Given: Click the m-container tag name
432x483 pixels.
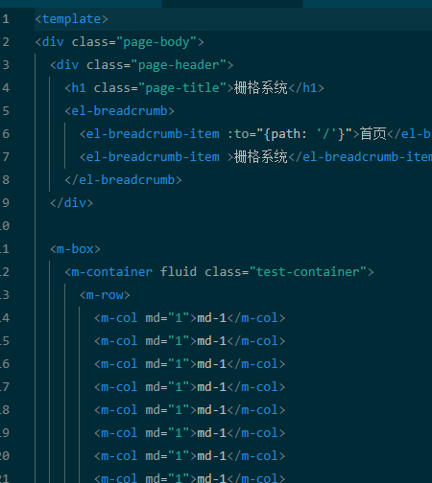Looking at the screenshot, I should coord(112,272).
